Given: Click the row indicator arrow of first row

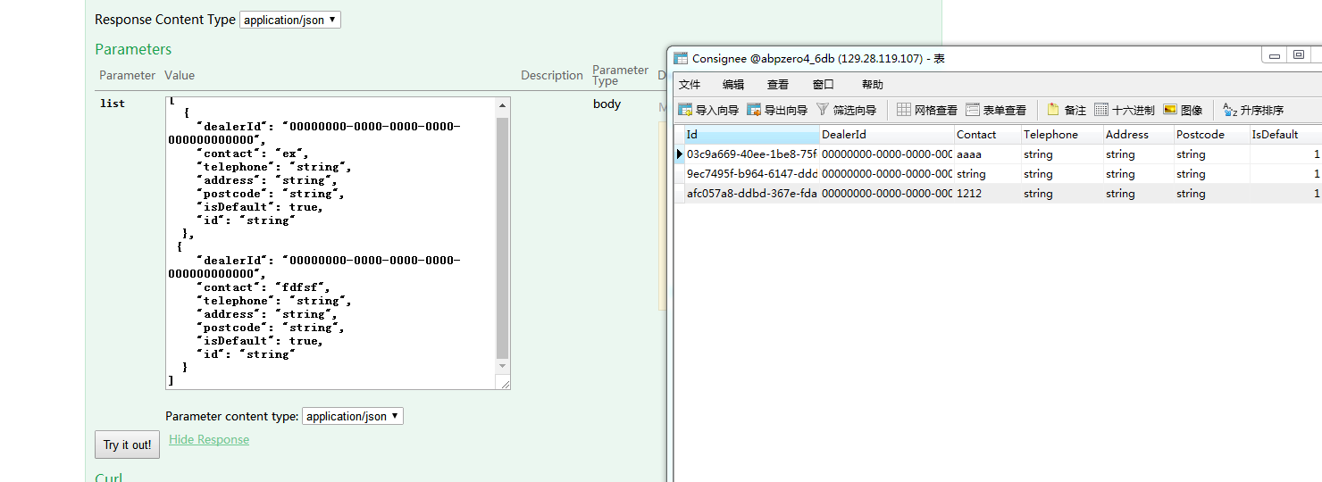Looking at the screenshot, I should [679, 154].
